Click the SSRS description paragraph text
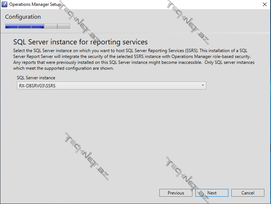The width and height of the screenshot is (271, 204). (134, 59)
